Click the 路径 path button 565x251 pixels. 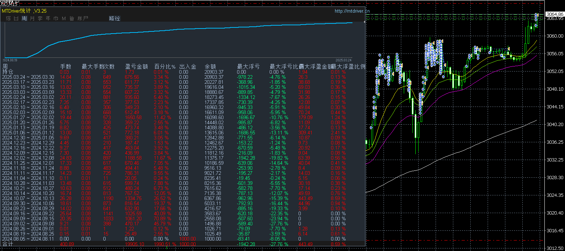click(115, 18)
